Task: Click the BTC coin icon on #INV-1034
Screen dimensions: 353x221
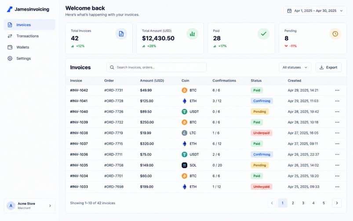Action: (x=184, y=176)
